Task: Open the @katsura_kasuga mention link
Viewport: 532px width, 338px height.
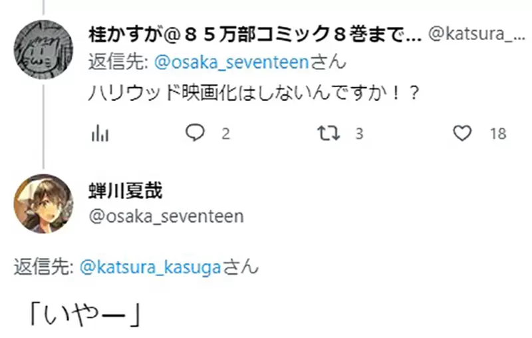Action: coord(150,267)
